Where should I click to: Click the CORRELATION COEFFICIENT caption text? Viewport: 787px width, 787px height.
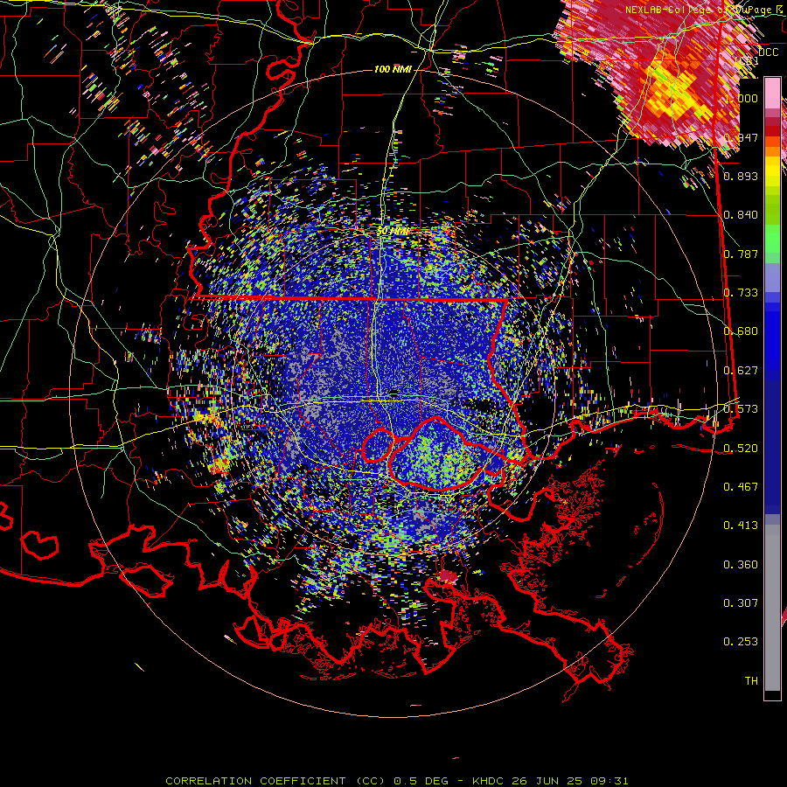click(x=255, y=781)
